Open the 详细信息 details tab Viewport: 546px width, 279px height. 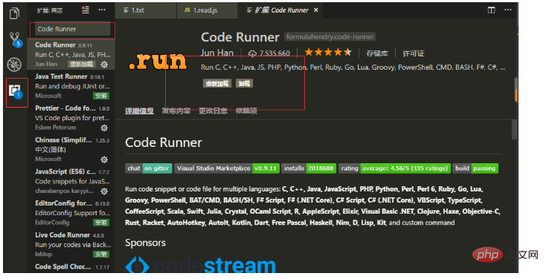pyautogui.click(x=139, y=111)
